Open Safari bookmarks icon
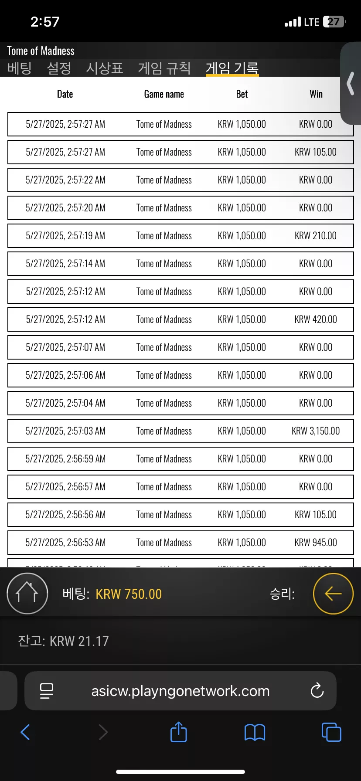 (x=255, y=732)
